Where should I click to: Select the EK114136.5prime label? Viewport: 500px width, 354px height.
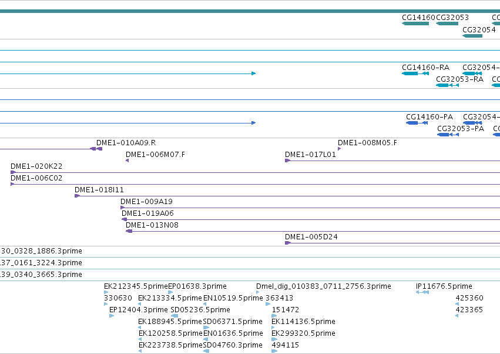pyautogui.click(x=303, y=322)
